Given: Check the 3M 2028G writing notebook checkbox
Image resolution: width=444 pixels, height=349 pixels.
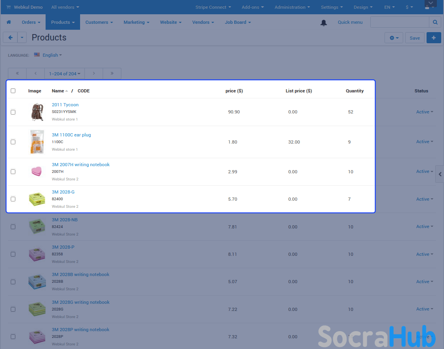Looking at the screenshot, I should (13, 309).
